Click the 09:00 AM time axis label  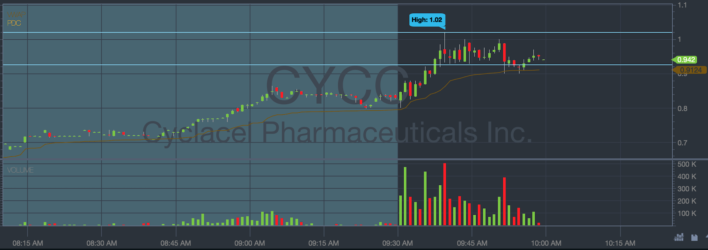[x=249, y=243]
